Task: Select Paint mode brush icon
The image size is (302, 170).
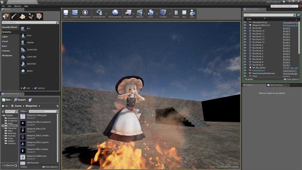Action: click(x=14, y=16)
